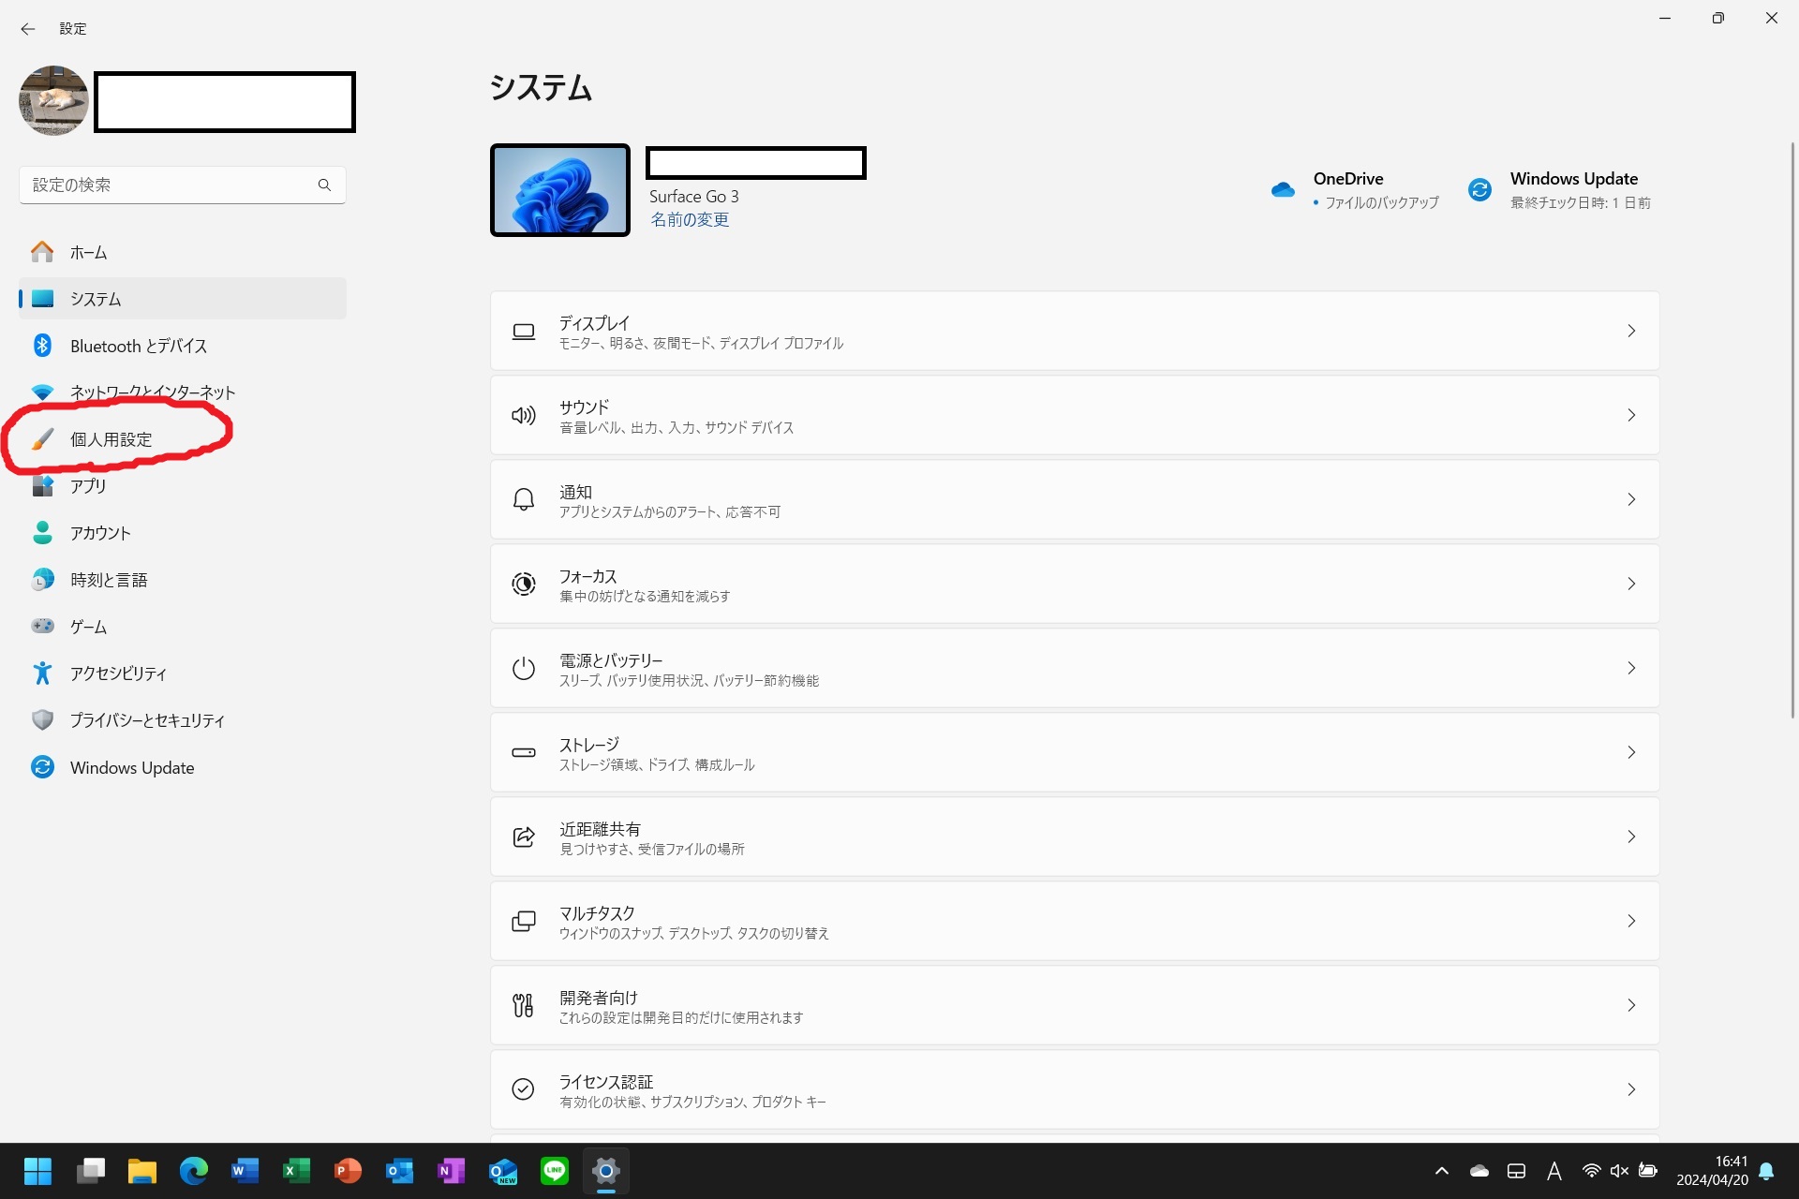Expand the ストレージ row chevron
Image resolution: width=1799 pixels, height=1199 pixels.
(1631, 752)
